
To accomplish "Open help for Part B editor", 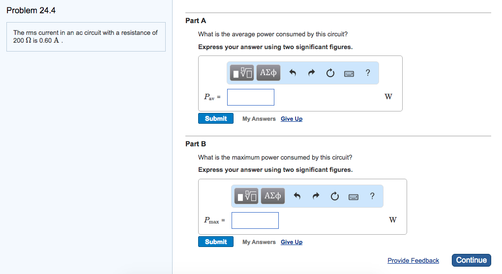I will [372, 195].
